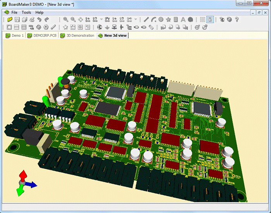Click the Open folder icon
The width and height of the screenshot is (271, 213).
point(10,19)
